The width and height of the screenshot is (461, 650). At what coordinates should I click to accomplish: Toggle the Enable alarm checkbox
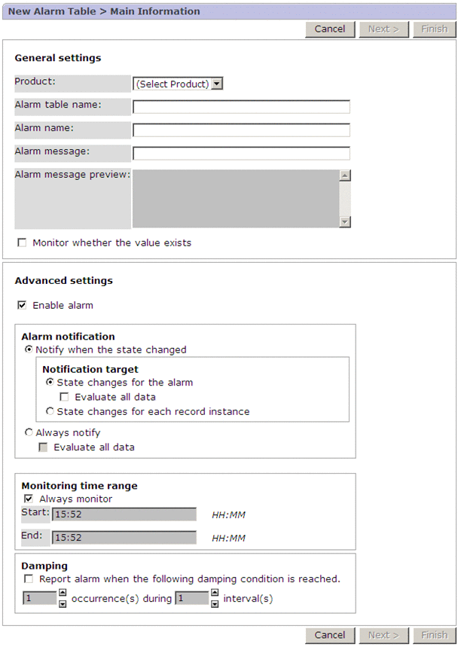[x=22, y=306]
